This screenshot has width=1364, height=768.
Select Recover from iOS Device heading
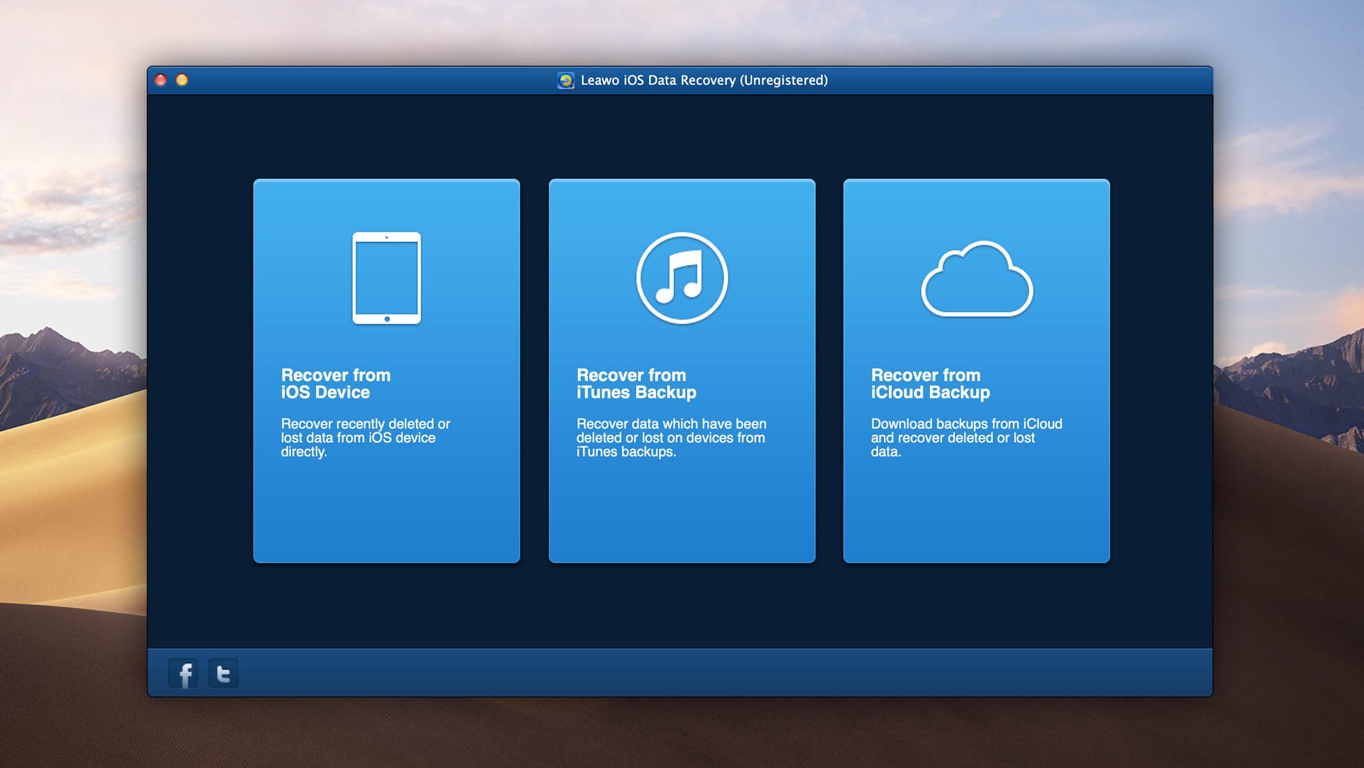click(335, 383)
